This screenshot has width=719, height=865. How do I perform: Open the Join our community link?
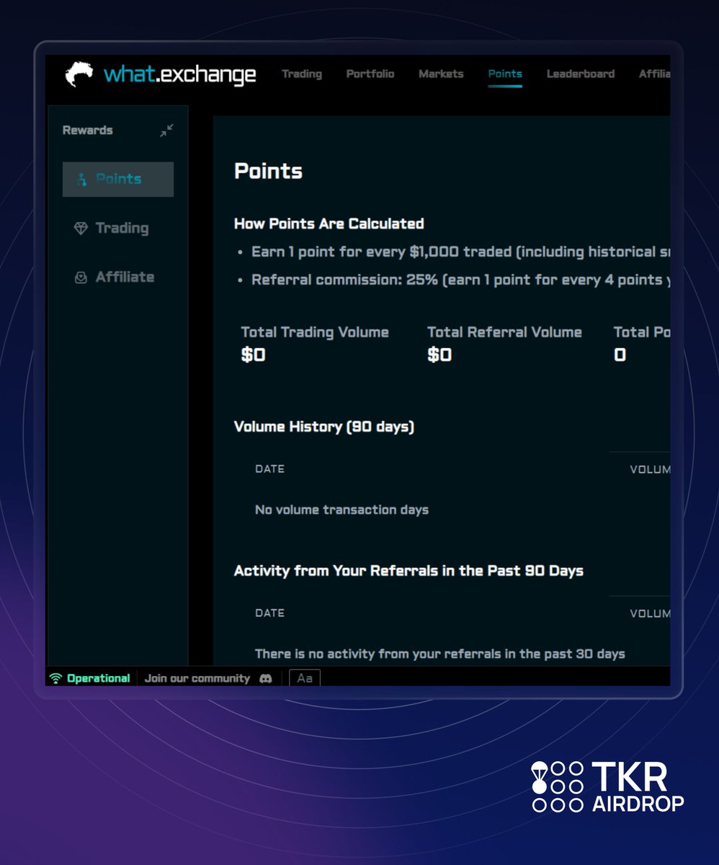coord(197,678)
